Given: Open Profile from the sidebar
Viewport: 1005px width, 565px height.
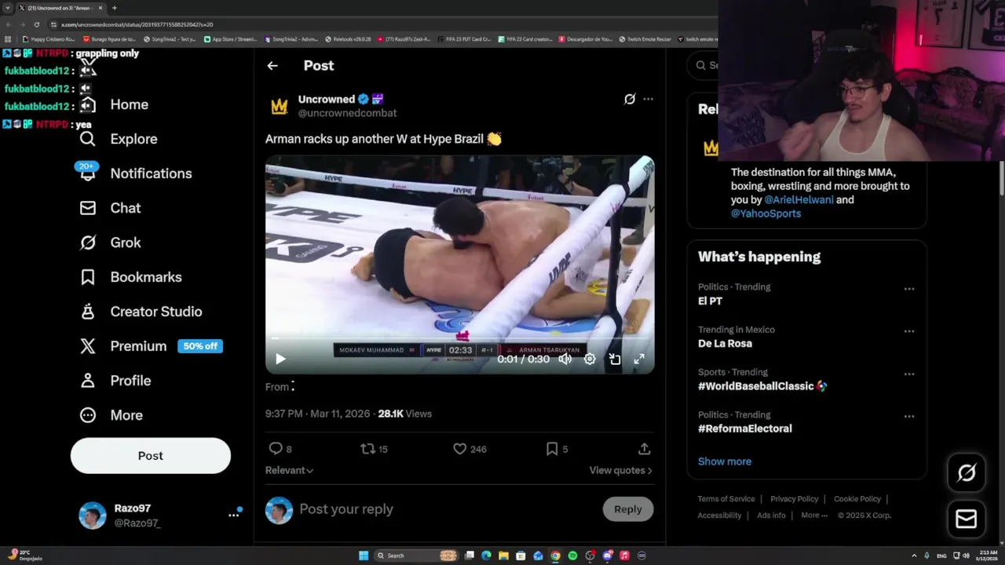Looking at the screenshot, I should point(115,381).
